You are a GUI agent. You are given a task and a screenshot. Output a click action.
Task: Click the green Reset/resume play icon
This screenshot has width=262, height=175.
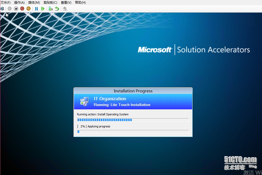coord(43,9)
